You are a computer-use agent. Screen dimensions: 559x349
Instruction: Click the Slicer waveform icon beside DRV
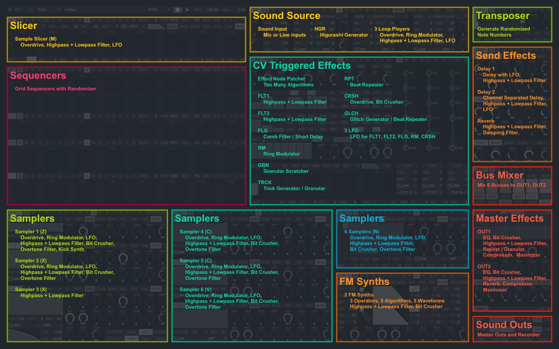point(123,26)
